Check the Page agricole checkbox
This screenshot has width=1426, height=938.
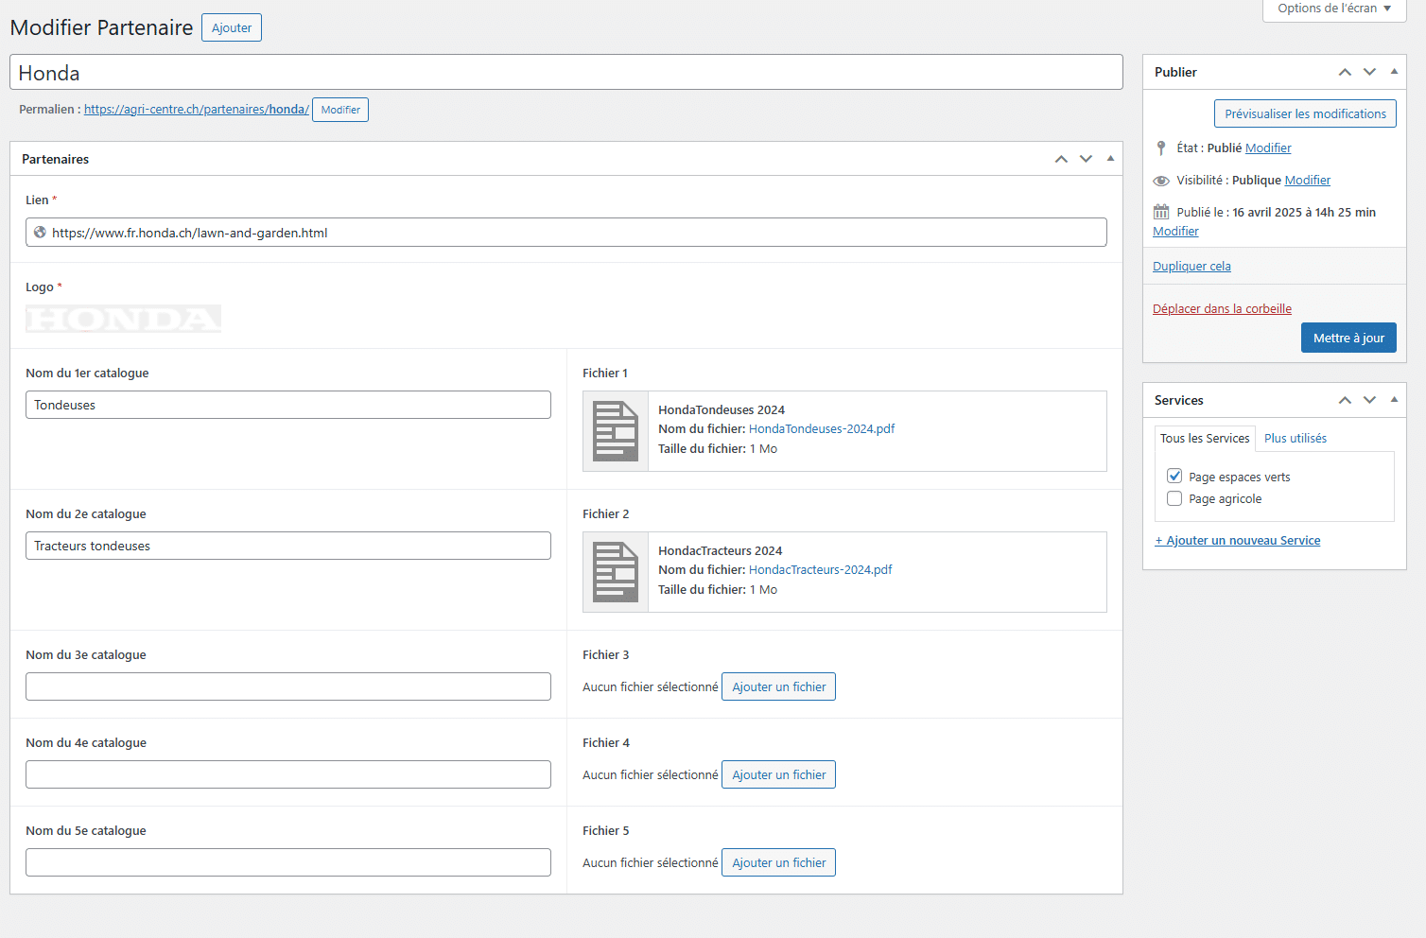click(1174, 498)
